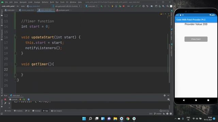Viewport: 218px width, 122px height.
Task: Click code_with_patel in the breadcrumb
Action: pyautogui.click(x=8, y=6)
